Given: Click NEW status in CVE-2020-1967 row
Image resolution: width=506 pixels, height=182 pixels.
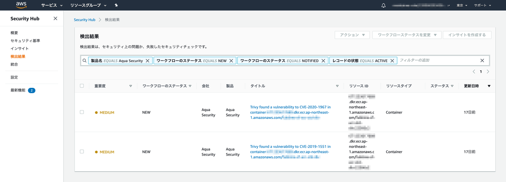Looking at the screenshot, I should [146, 113].
